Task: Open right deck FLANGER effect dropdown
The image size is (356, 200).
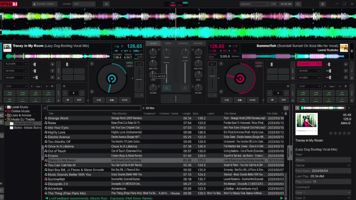Action: [x=309, y=64]
